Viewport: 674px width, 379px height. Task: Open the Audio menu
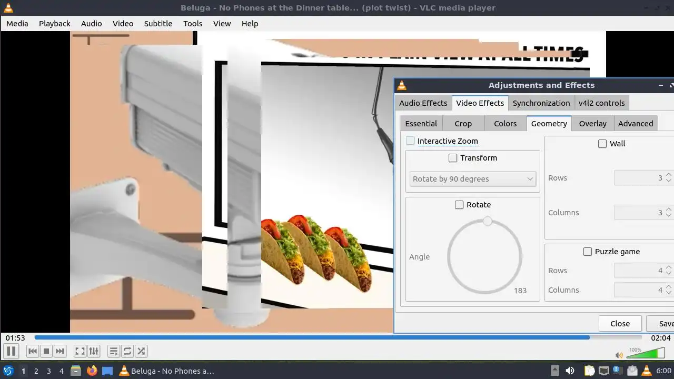[x=91, y=24]
